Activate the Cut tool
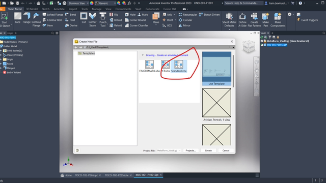 (x=84, y=18)
